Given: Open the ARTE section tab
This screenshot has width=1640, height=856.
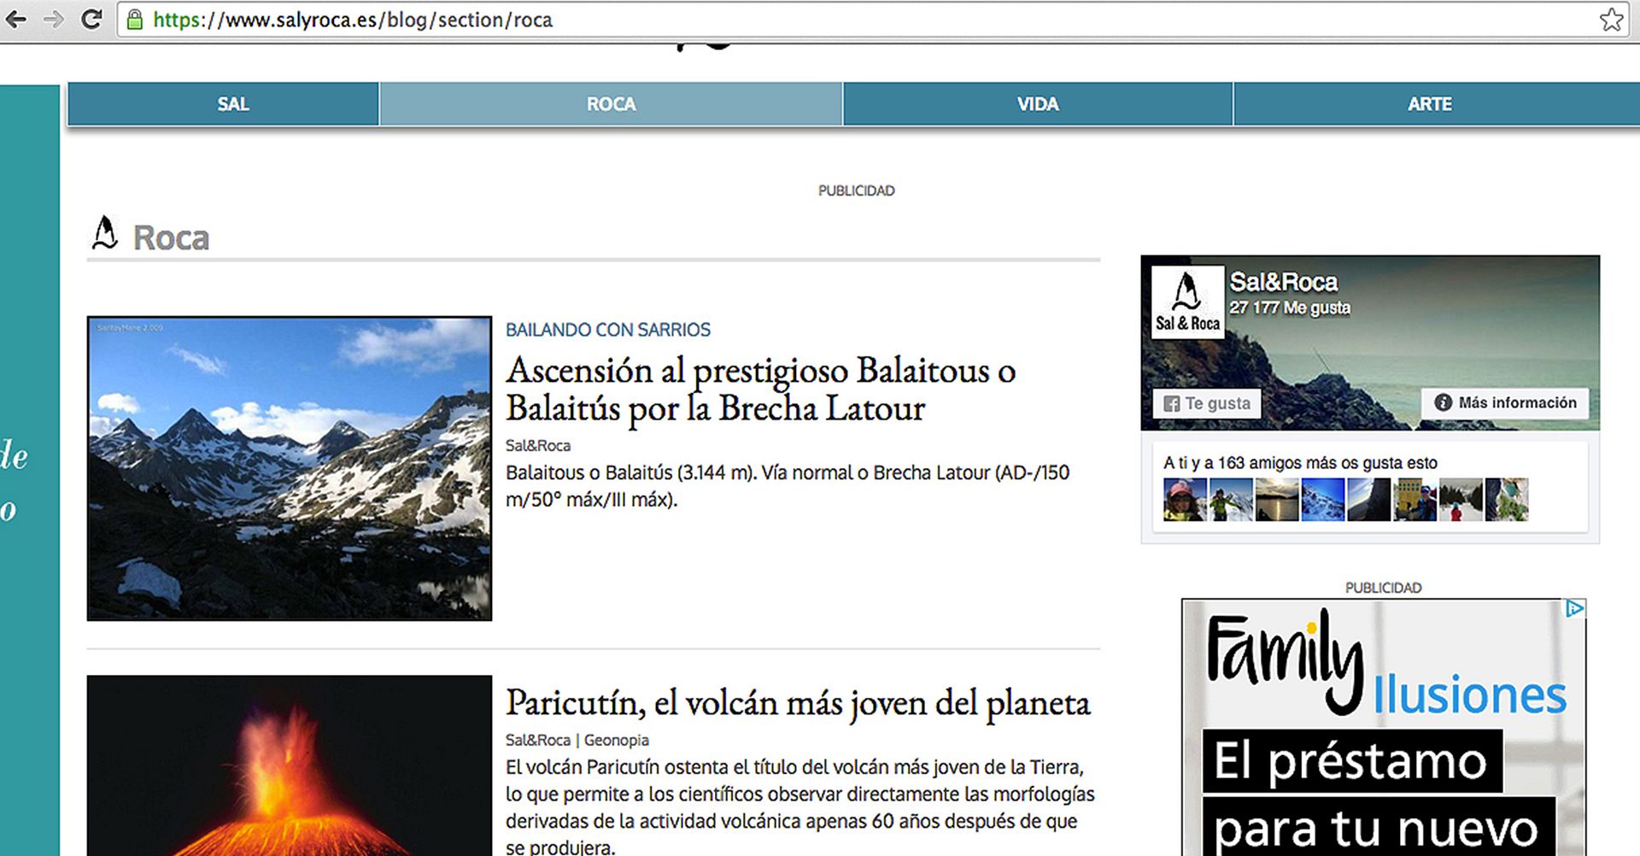Looking at the screenshot, I should point(1429,104).
